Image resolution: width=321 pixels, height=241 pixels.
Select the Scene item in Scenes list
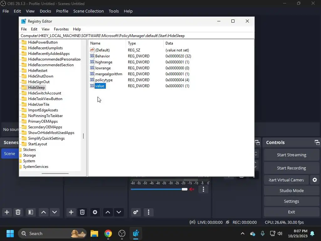pyautogui.click(x=10, y=153)
